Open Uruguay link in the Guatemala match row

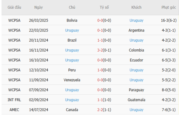[72, 100]
